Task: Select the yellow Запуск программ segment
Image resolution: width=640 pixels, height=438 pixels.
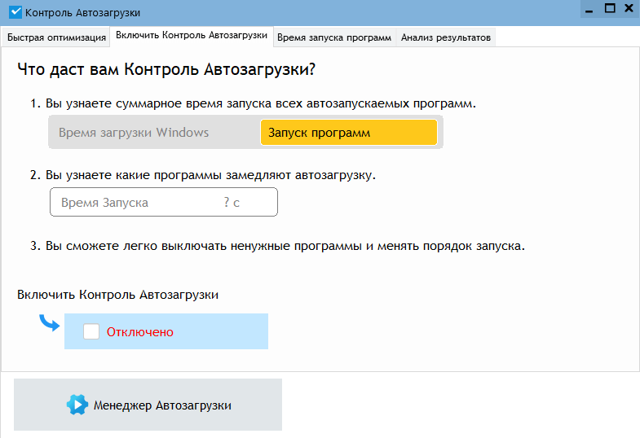Action: [348, 133]
